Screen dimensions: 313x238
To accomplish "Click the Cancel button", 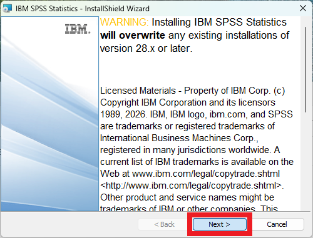I will 277,224.
